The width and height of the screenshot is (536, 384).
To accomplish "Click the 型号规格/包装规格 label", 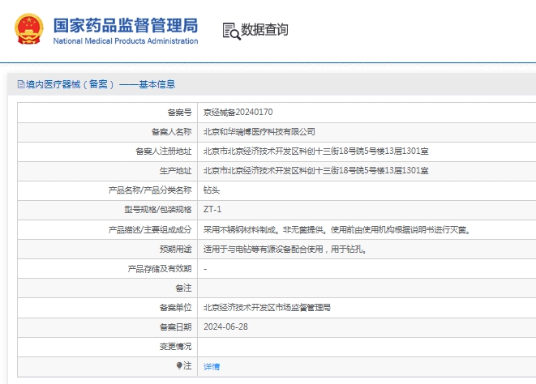I will 158,210.
